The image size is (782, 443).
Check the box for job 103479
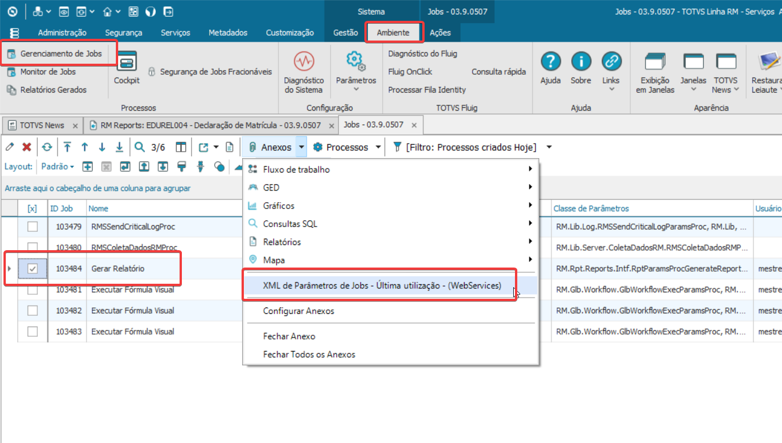pyautogui.click(x=32, y=226)
